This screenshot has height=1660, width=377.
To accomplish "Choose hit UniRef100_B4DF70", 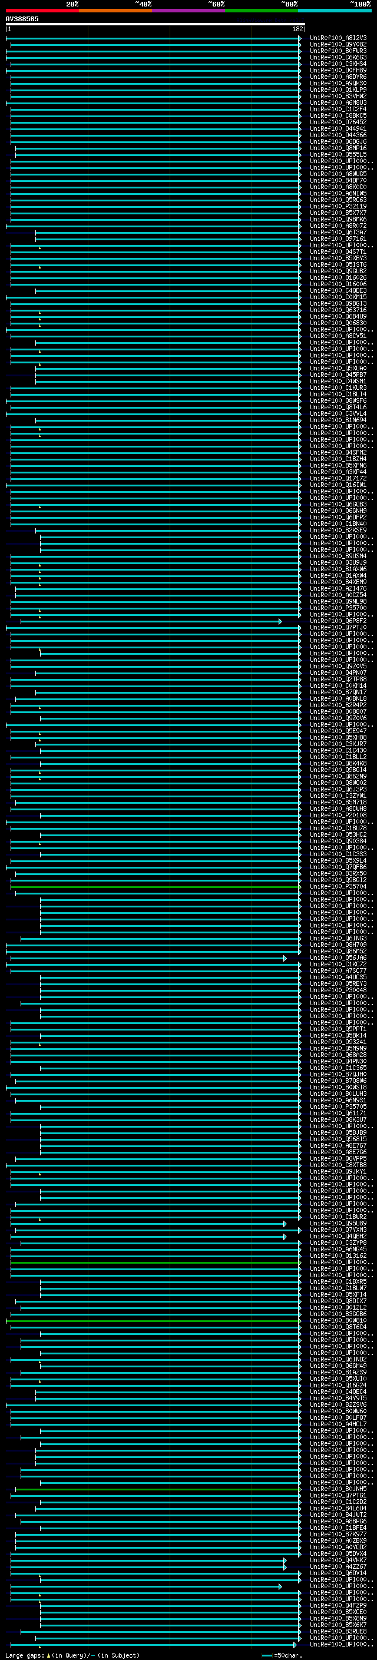I will click(338, 180).
